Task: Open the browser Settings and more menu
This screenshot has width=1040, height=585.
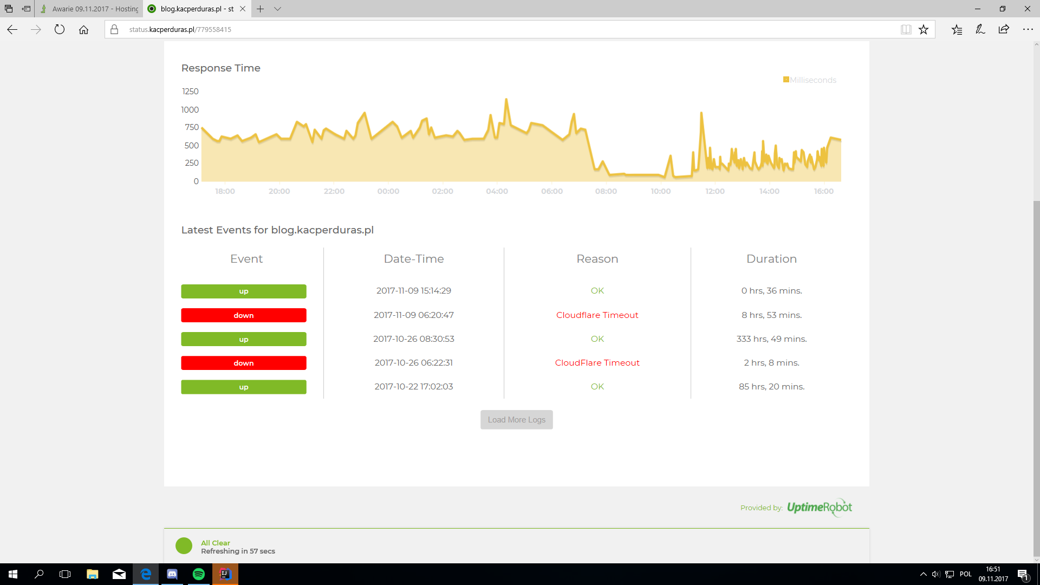Action: click(1028, 30)
